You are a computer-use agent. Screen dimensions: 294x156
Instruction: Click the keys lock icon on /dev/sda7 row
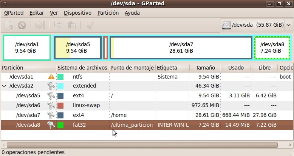tap(51, 115)
